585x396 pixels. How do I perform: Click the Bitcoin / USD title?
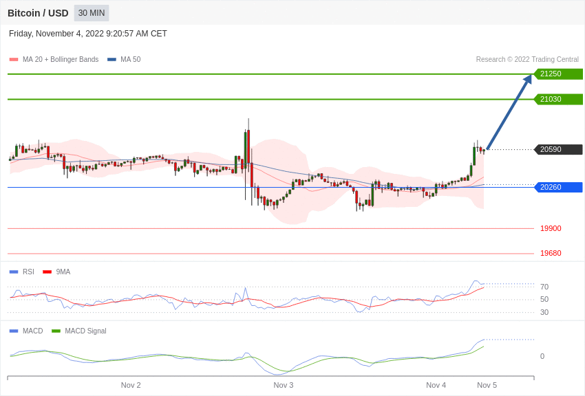(38, 13)
